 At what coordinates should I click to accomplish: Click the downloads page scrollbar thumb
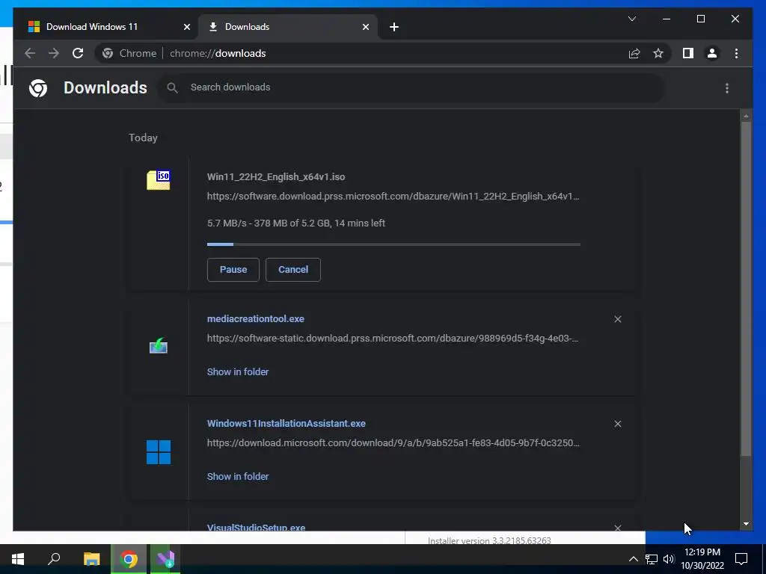[746, 289]
